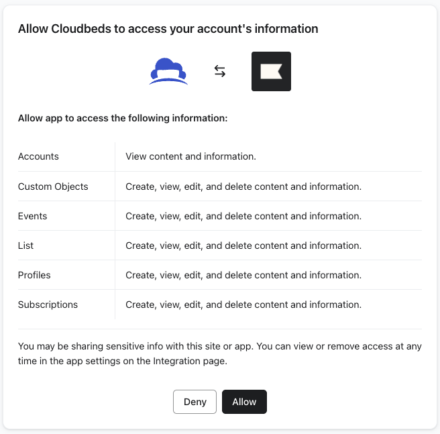This screenshot has height=434, width=440.
Task: Click the Custom Objects permission description text
Action: (x=243, y=186)
